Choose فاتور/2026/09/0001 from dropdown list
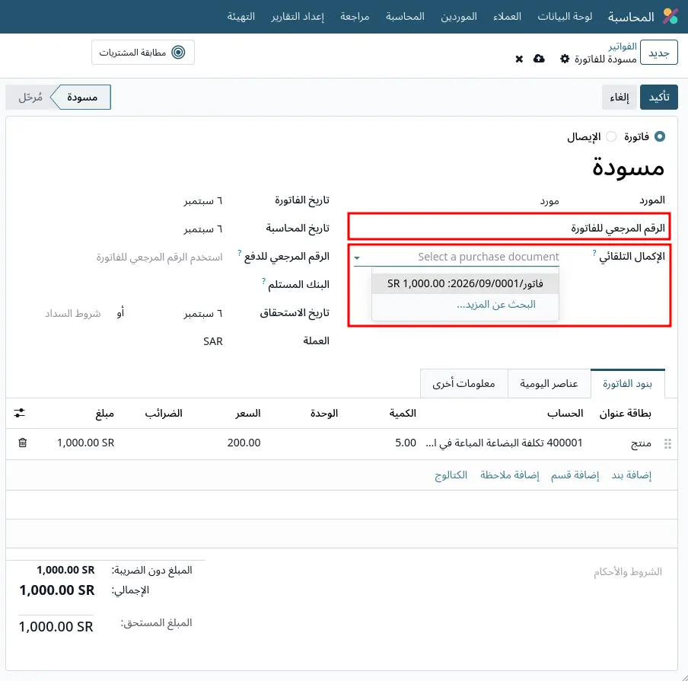This screenshot has width=688, height=681. pos(465,283)
